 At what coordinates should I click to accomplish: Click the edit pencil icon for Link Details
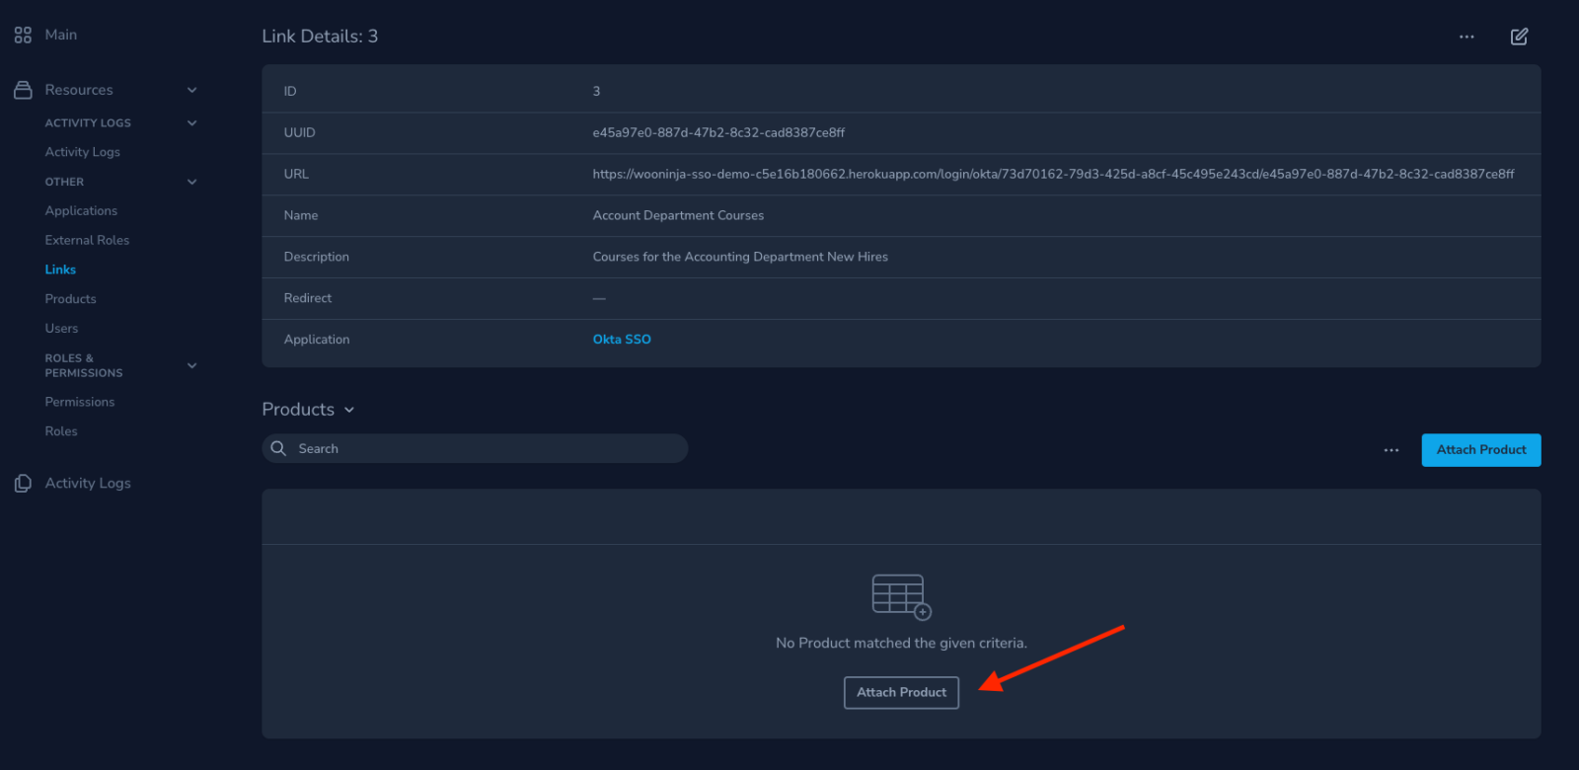[1519, 37]
